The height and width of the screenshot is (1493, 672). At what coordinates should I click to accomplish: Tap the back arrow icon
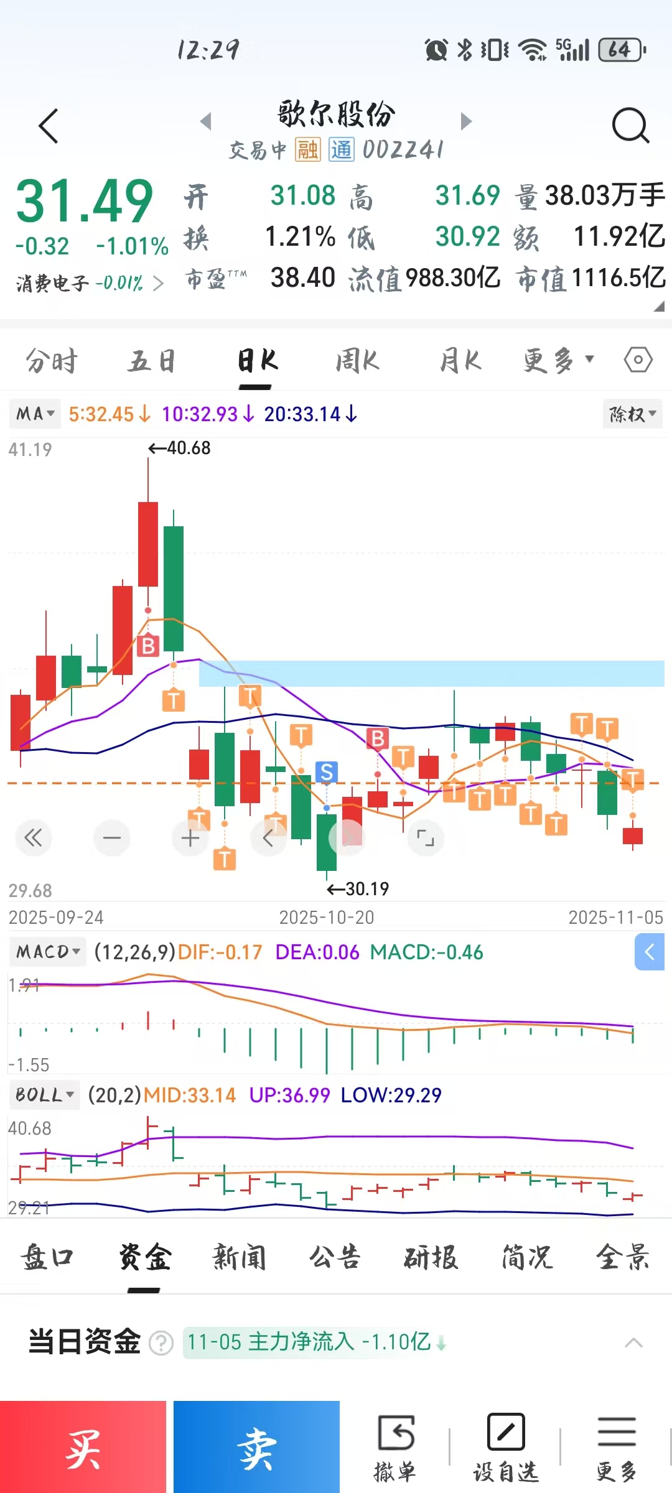49,126
